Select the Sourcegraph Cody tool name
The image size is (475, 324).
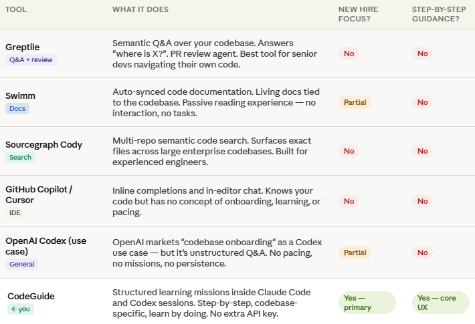pos(44,144)
